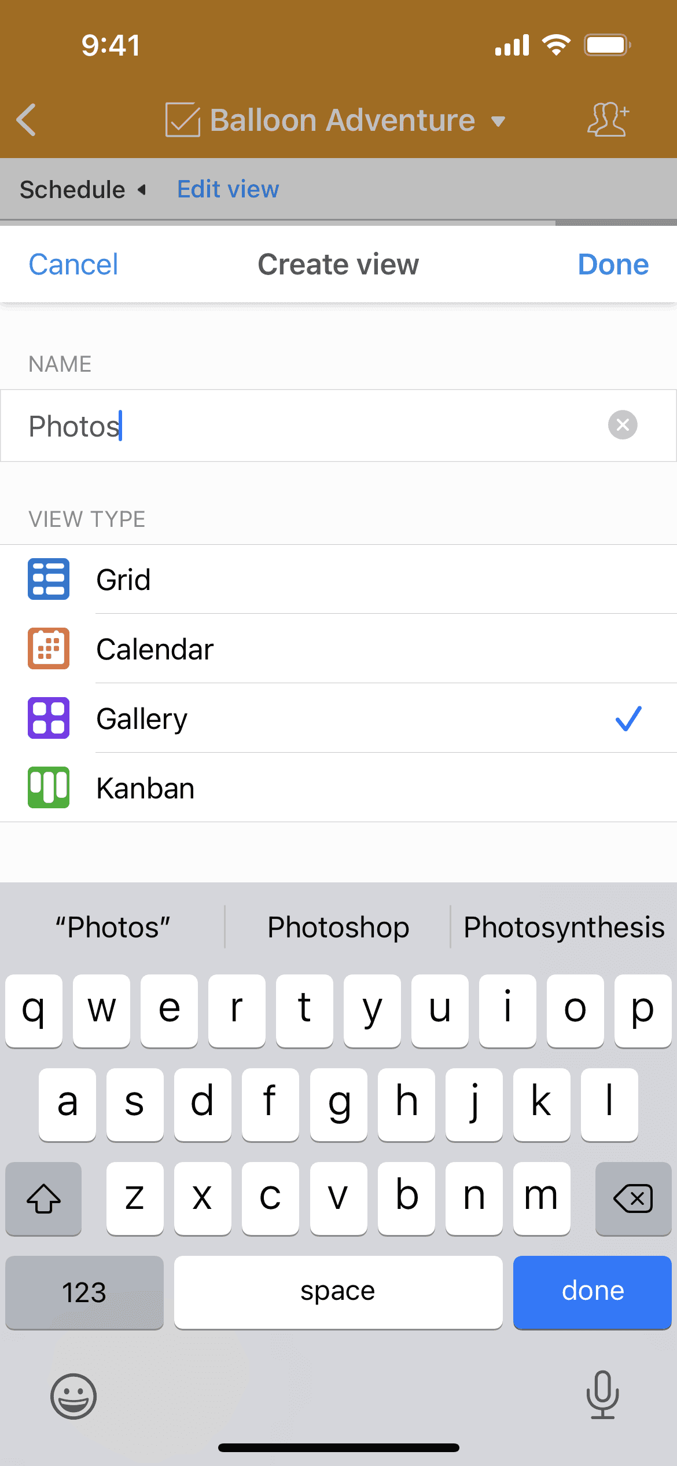677x1466 pixels.
Task: Choose Calendar as the view type
Action: pos(154,649)
